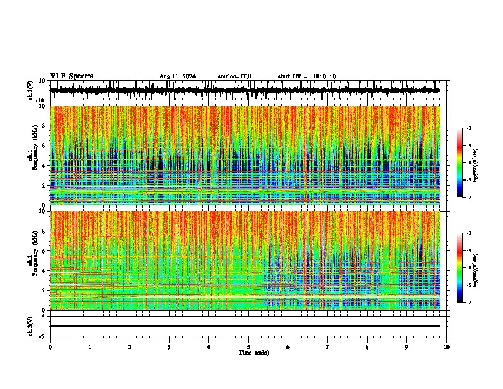Viewport: 503px width, 389px height.
Task: Click the time axis tick label '1'
Action: coord(90,347)
